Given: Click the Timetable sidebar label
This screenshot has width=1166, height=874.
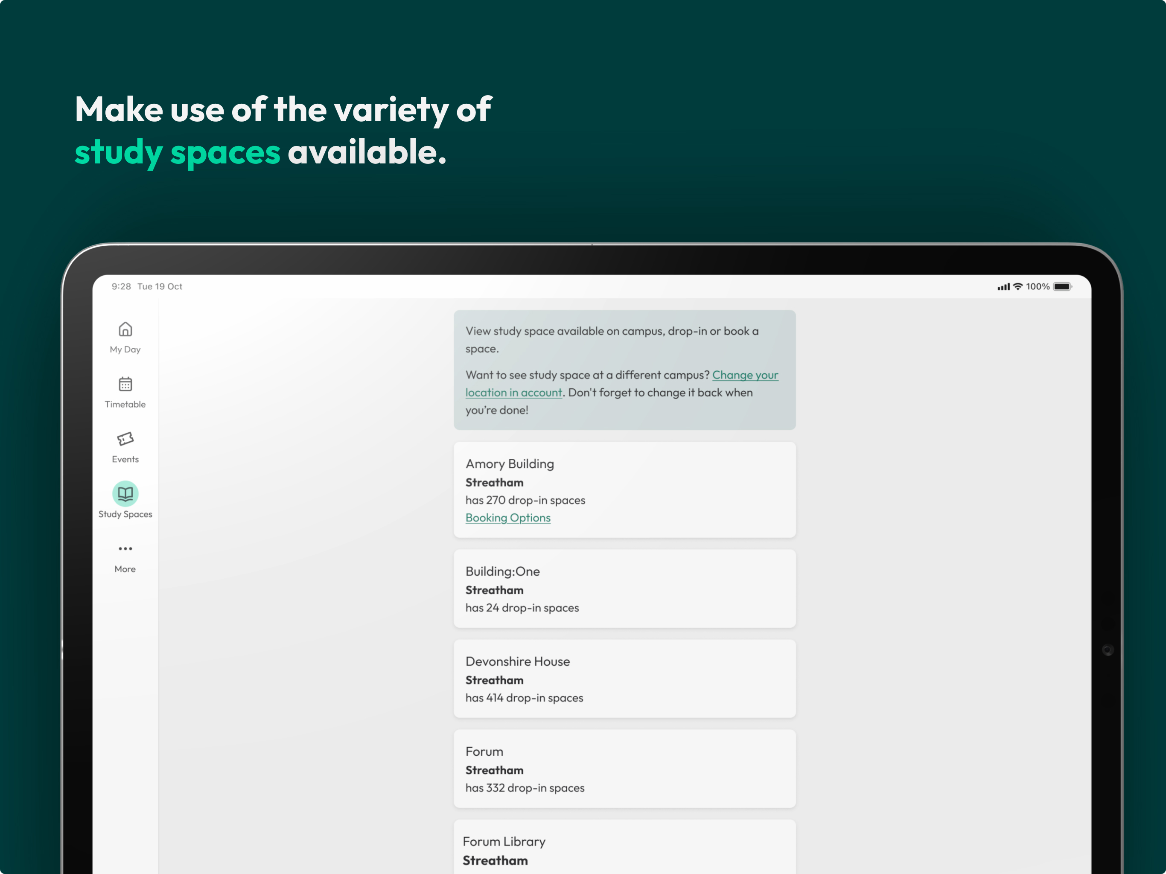Looking at the screenshot, I should (x=125, y=404).
